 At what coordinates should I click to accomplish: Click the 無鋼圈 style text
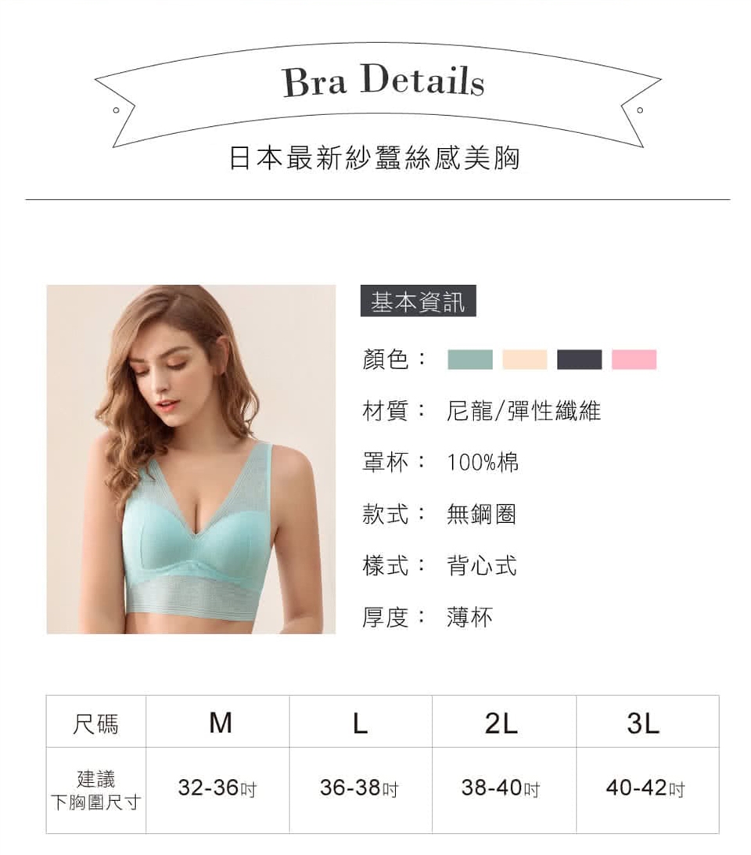tap(481, 514)
